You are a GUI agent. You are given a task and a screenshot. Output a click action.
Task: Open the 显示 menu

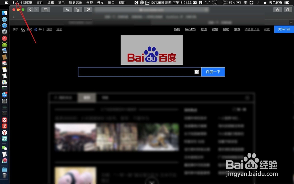[x=61, y=3]
